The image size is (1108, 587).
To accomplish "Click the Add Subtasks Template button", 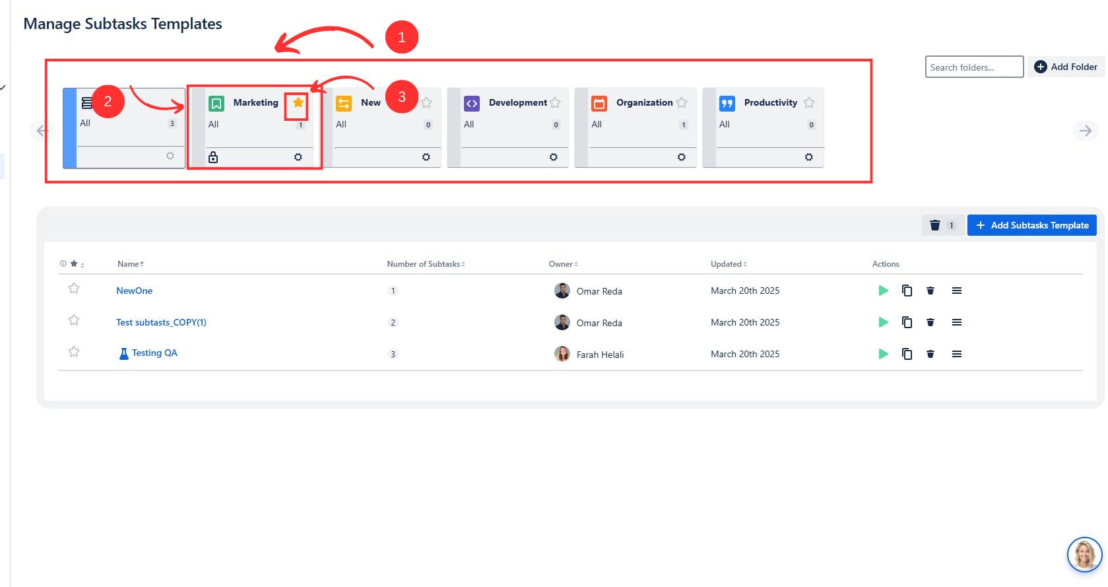I will tap(1031, 225).
